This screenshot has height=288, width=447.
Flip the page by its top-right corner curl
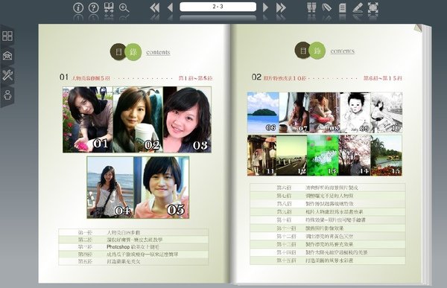[x=418, y=28]
